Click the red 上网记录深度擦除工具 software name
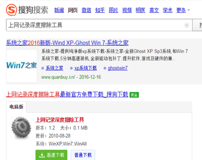 point(60,120)
